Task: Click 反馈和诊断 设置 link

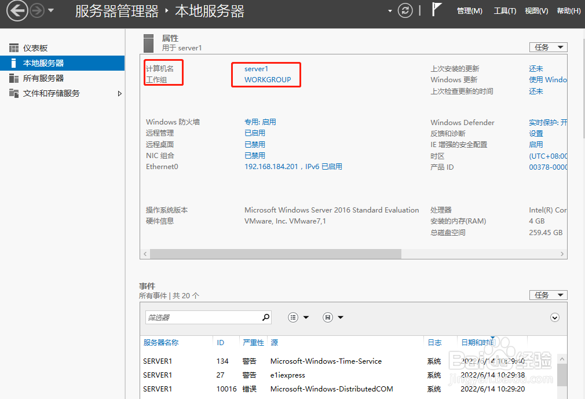Action: pos(536,134)
